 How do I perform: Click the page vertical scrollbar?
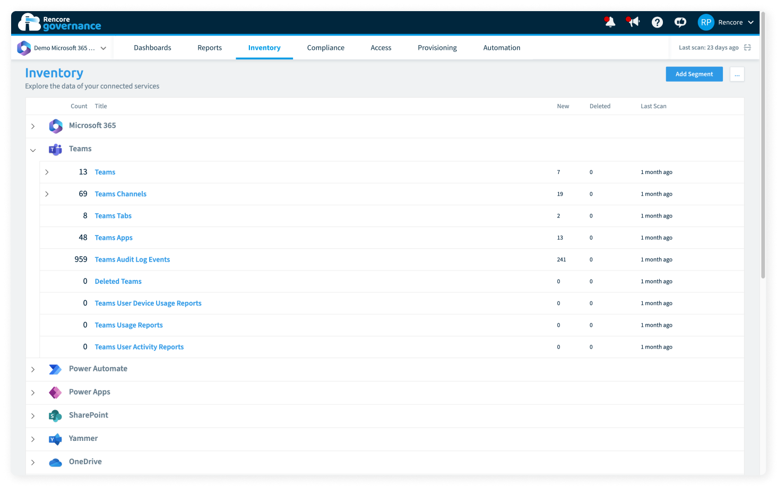point(763,145)
